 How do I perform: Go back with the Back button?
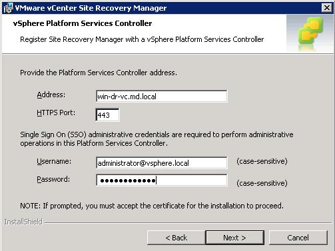coord(176,238)
